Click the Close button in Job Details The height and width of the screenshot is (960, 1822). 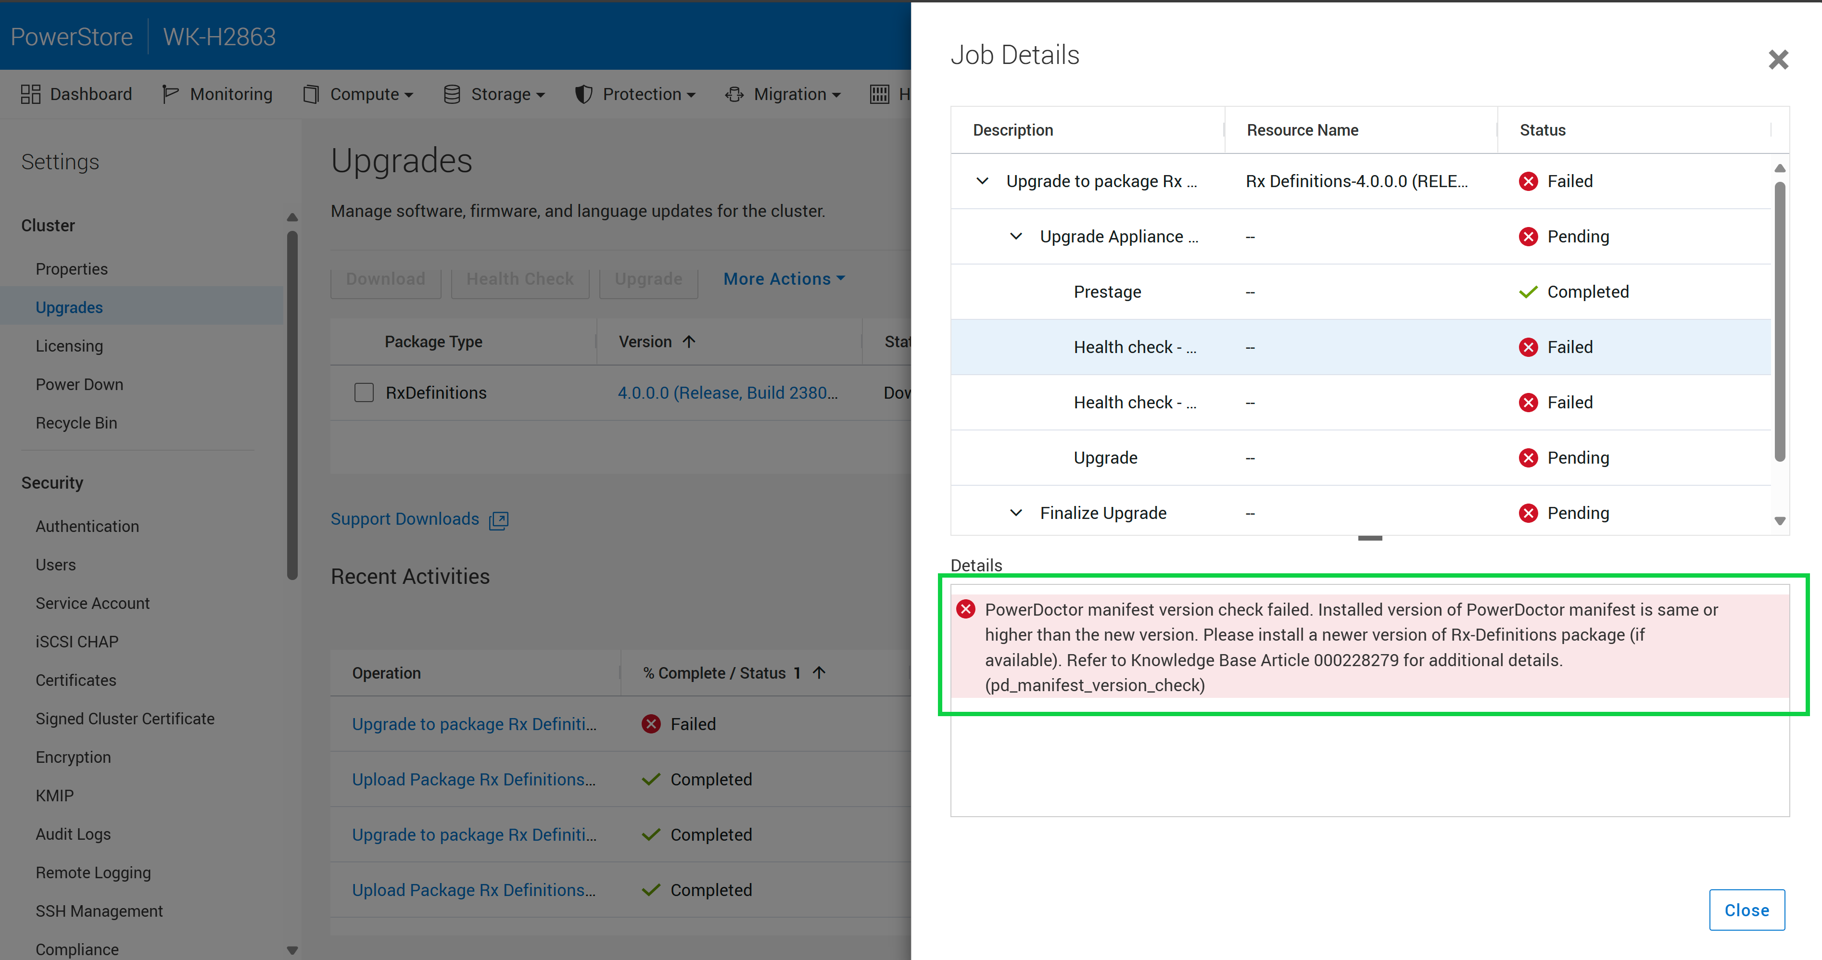click(x=1746, y=910)
